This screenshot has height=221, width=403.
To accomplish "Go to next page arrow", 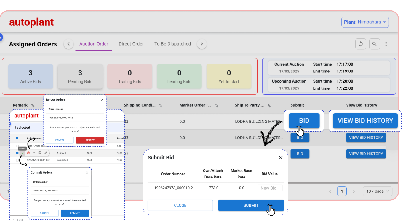I will pos(354,191).
